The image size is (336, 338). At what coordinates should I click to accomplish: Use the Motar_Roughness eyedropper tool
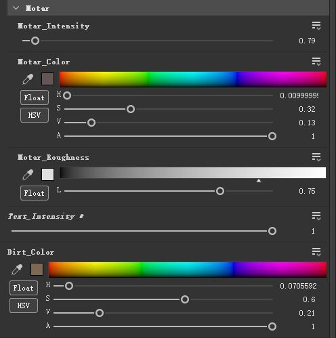28,175
